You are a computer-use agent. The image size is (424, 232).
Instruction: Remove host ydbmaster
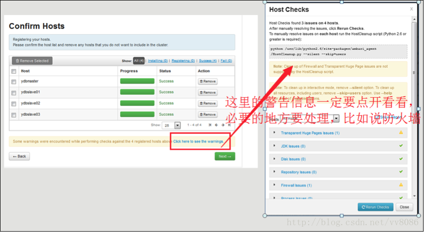[208, 82]
